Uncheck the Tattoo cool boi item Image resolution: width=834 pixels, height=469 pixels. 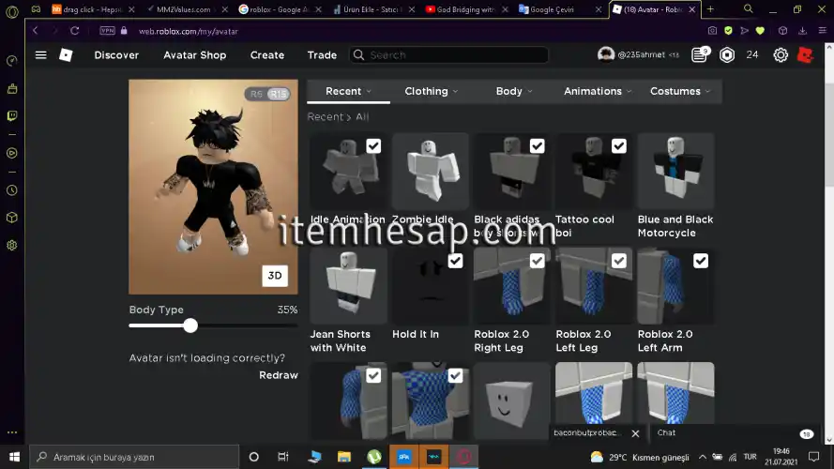tap(619, 146)
